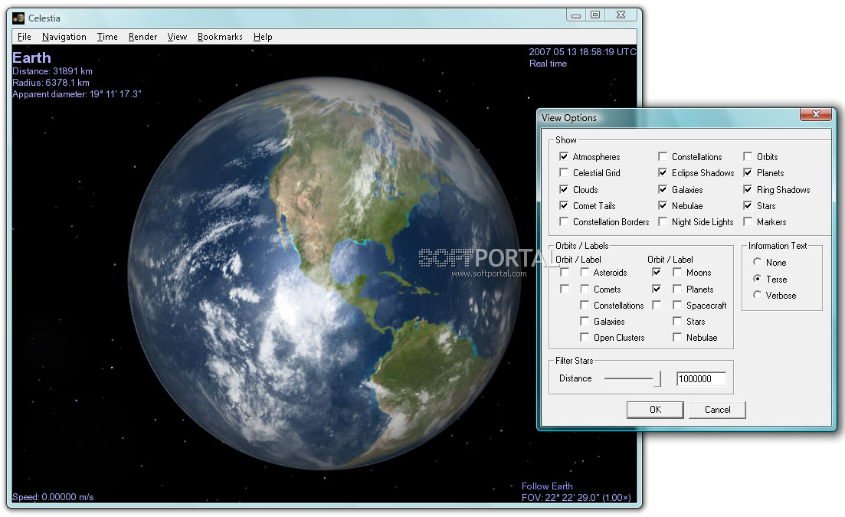Toggle the Clouds checkbox
This screenshot has width=845, height=517.
point(564,190)
